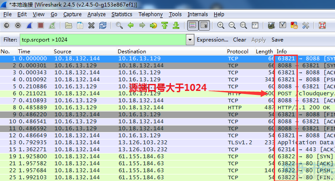The width and height of the screenshot is (335, 181).
Task: Select packet 15 at time 1.362271
Action: click(167, 150)
